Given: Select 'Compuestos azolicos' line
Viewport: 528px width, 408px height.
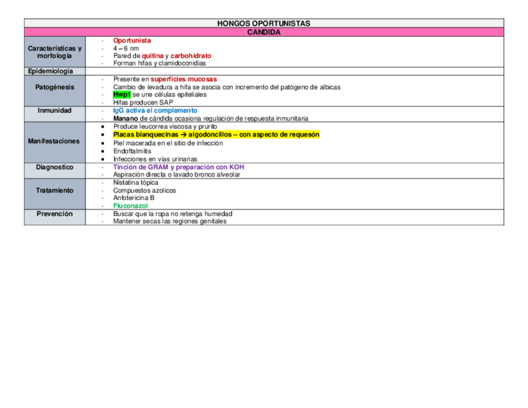Looking at the screenshot, I should click(x=144, y=191).
